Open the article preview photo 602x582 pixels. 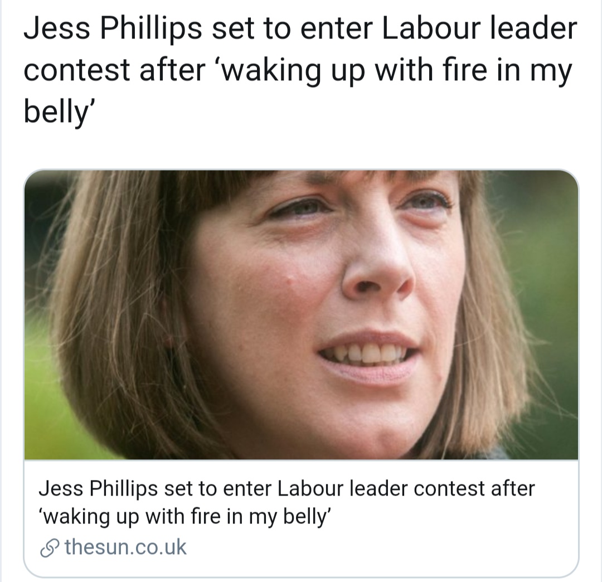301,315
